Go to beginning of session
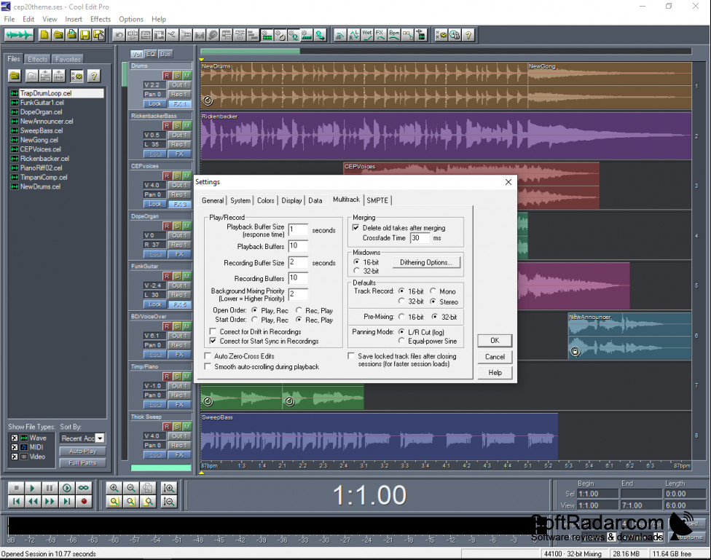Screen dimensions: 711x560 (x=16, y=502)
